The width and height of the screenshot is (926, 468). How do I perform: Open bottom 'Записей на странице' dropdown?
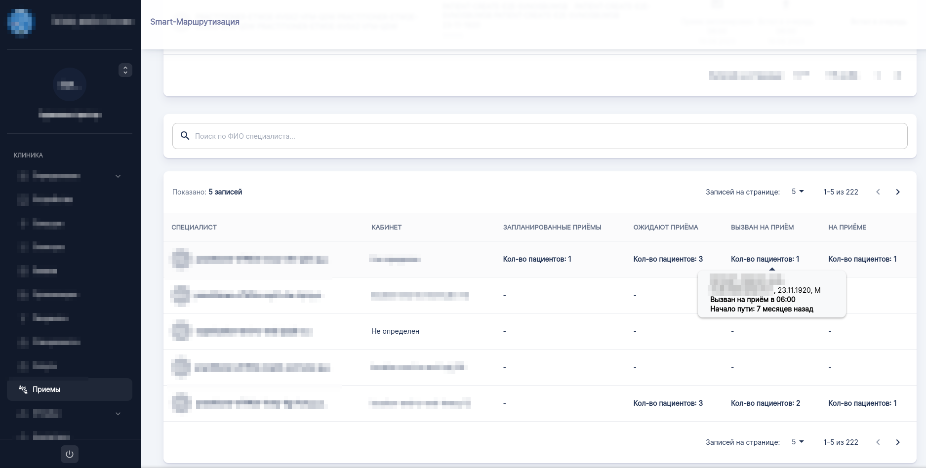(x=798, y=442)
